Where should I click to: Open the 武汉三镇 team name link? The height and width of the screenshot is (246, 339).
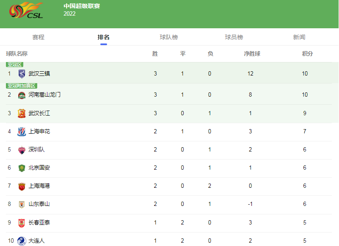(39, 73)
